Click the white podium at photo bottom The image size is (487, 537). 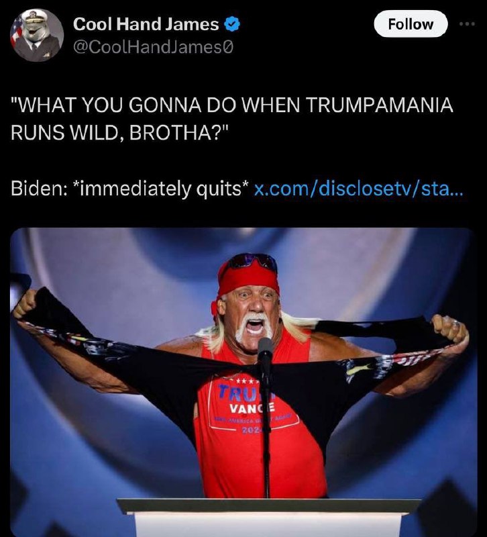tap(268, 517)
